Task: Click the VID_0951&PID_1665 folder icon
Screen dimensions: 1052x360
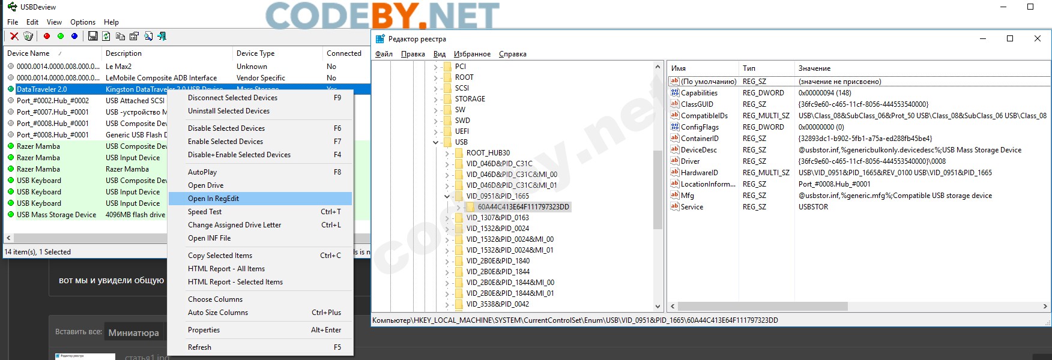Action: [x=459, y=196]
